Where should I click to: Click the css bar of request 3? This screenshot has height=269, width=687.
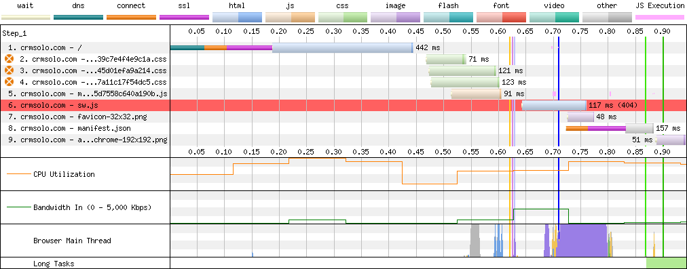click(x=462, y=71)
